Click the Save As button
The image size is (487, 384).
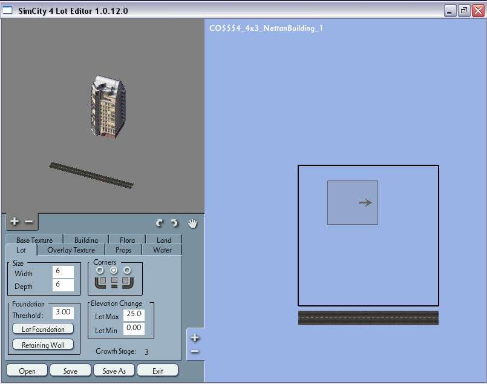(114, 371)
